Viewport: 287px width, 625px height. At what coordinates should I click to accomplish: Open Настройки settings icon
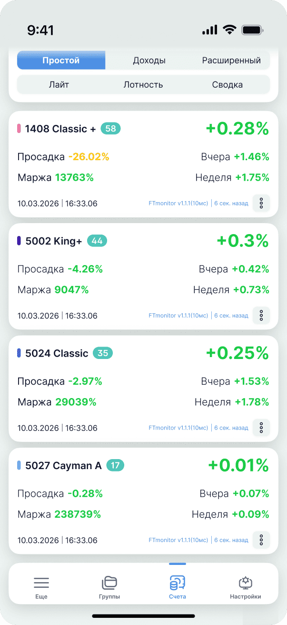pos(246,583)
